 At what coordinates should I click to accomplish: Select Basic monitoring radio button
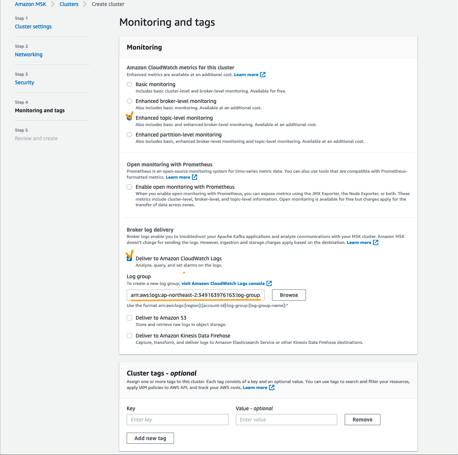[129, 84]
